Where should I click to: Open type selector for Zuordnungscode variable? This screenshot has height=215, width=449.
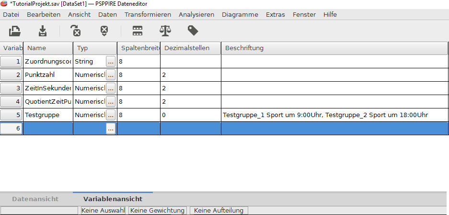tap(111, 62)
